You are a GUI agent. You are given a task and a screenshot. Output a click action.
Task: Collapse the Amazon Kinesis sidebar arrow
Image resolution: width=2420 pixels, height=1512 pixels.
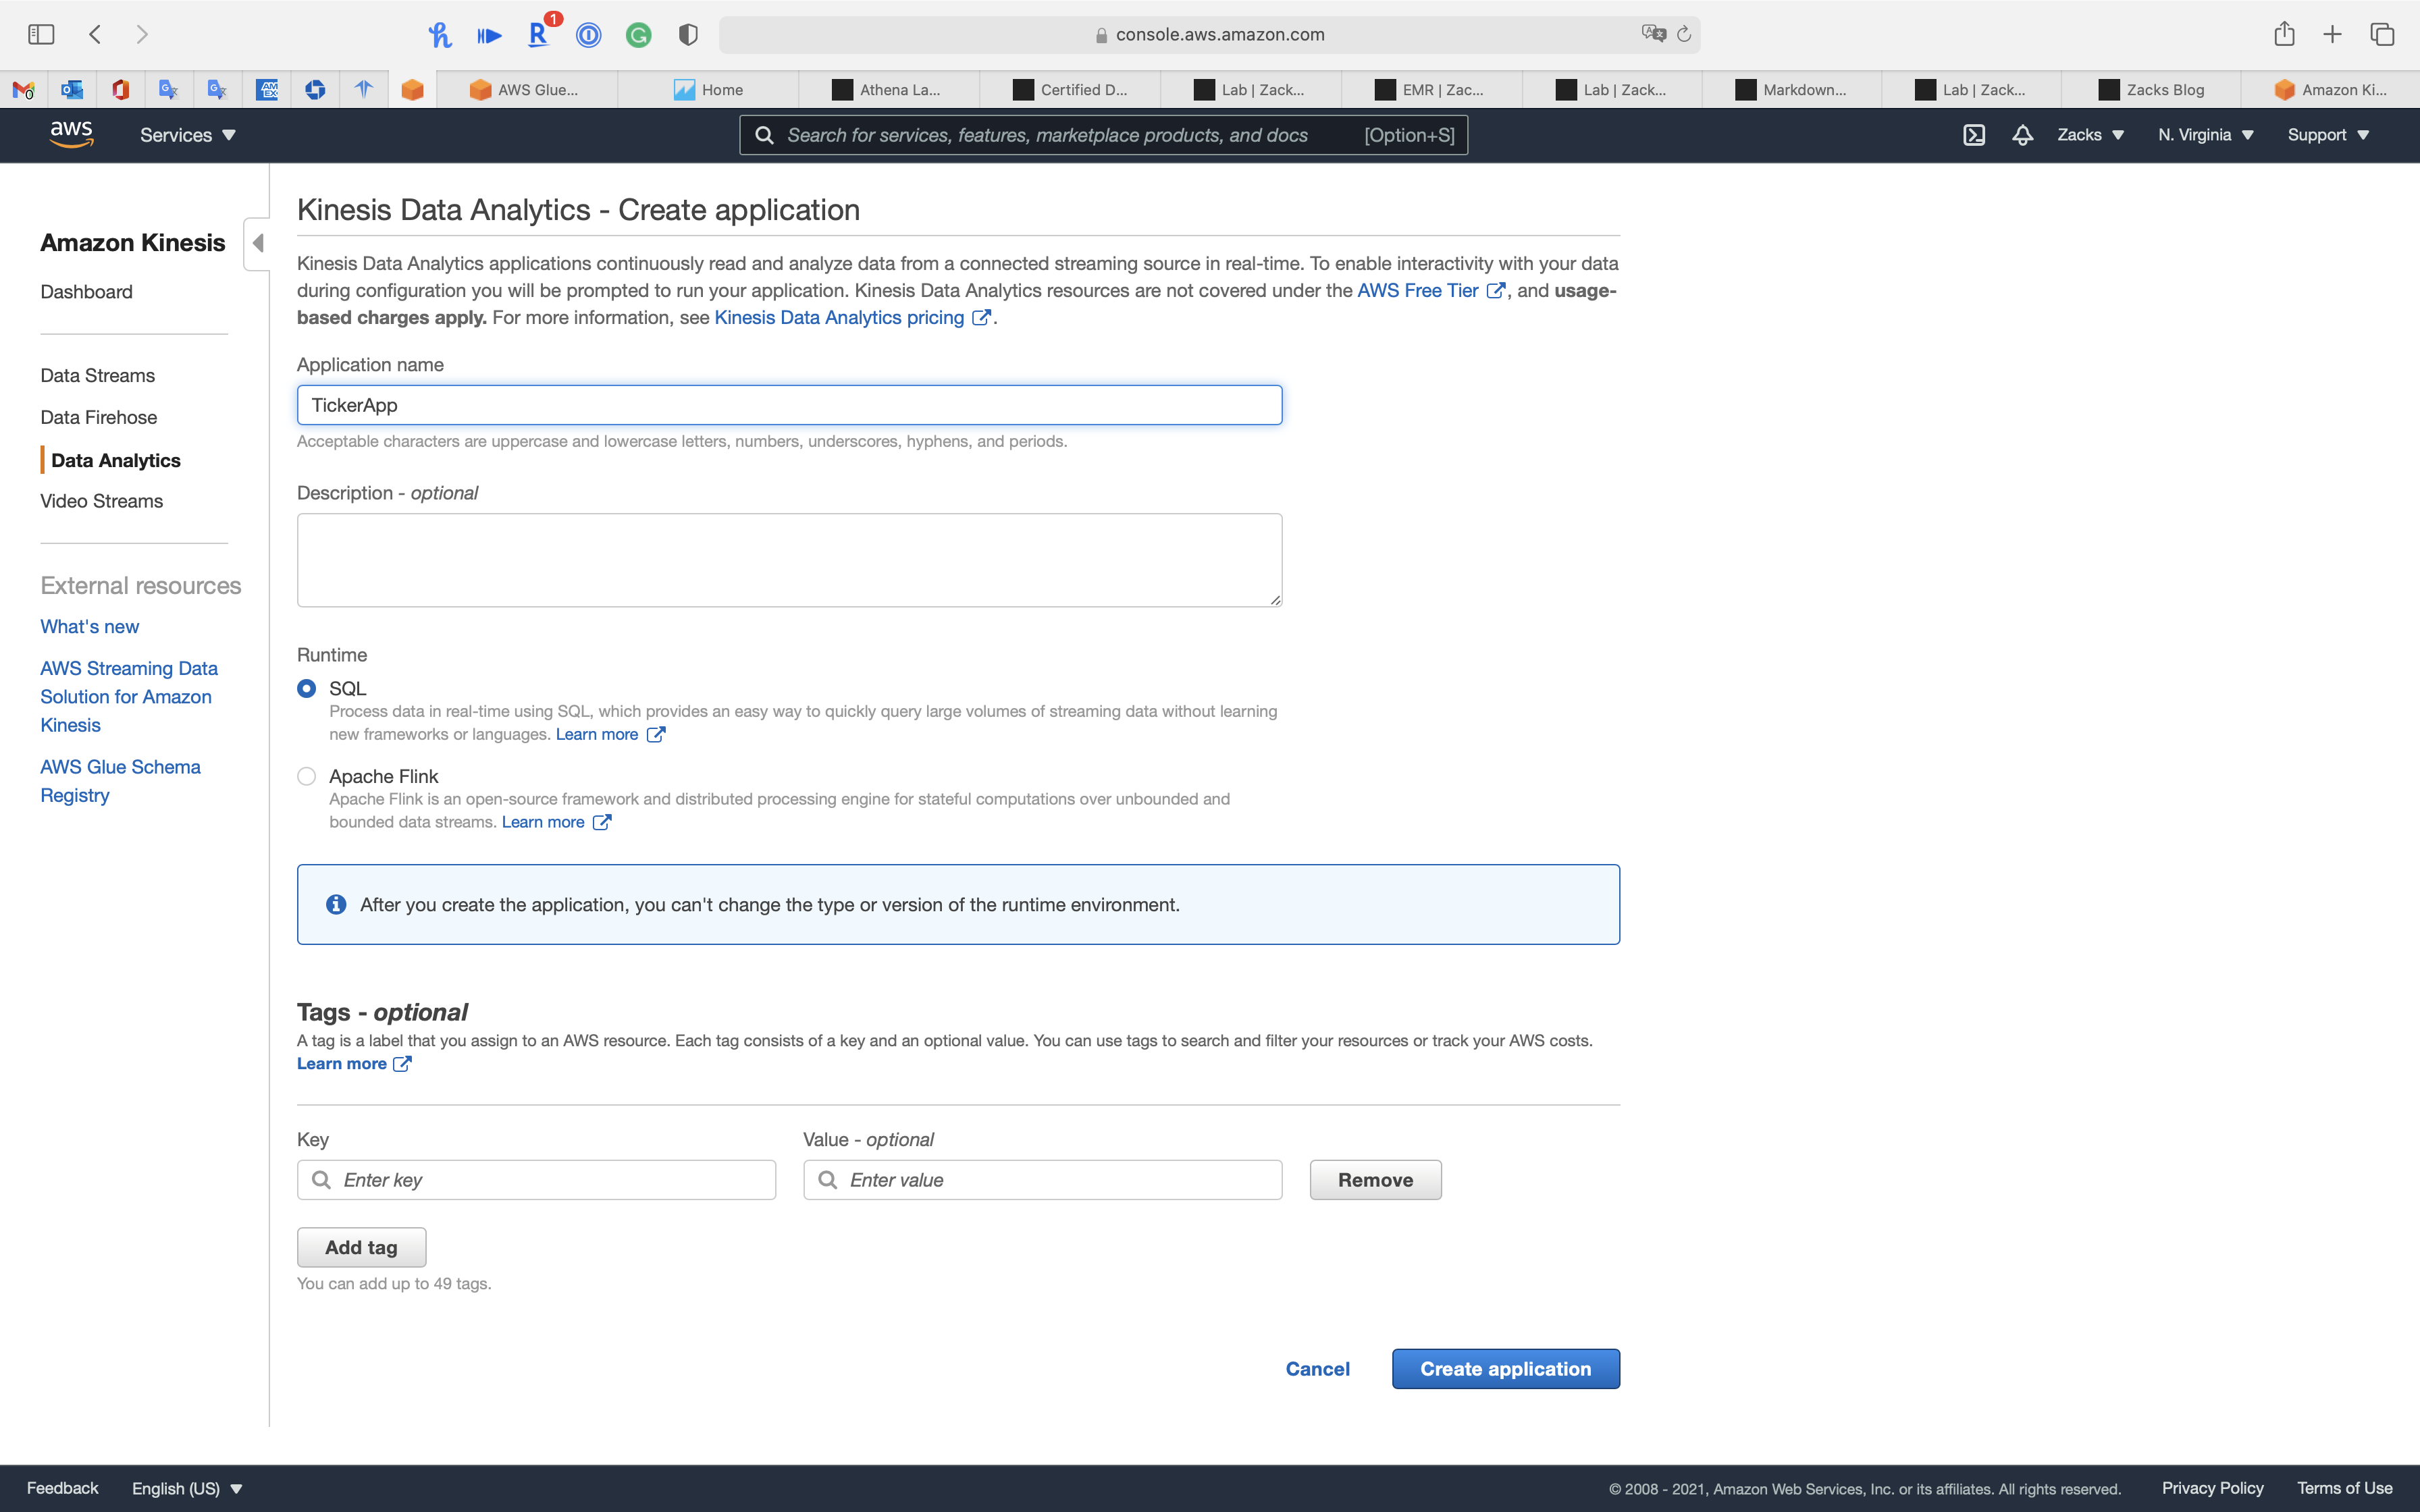click(x=258, y=243)
